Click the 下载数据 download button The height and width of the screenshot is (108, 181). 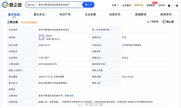(152, 22)
